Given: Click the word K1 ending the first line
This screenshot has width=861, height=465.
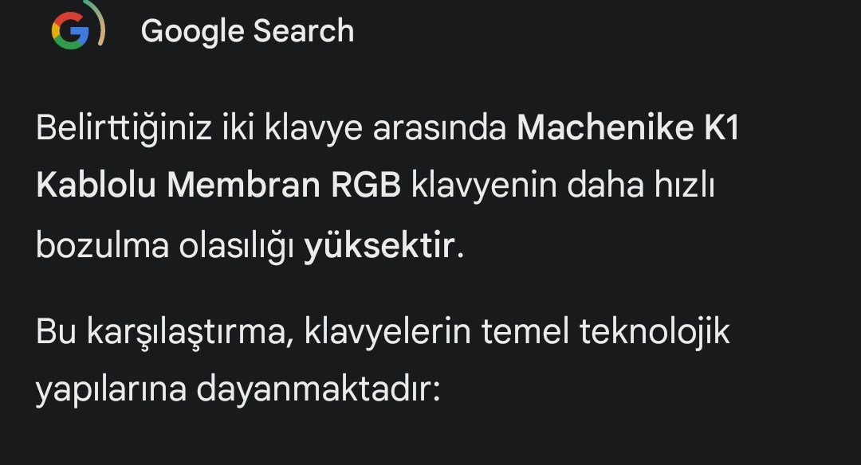Looking at the screenshot, I should [721, 127].
